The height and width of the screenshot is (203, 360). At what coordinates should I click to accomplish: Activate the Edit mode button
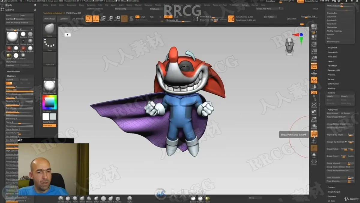88,19
